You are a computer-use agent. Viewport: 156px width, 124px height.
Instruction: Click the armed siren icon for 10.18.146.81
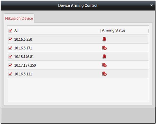click(x=104, y=57)
